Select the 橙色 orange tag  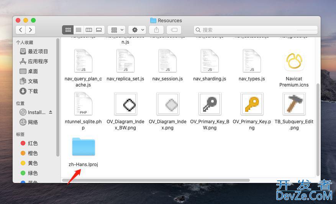29,153
